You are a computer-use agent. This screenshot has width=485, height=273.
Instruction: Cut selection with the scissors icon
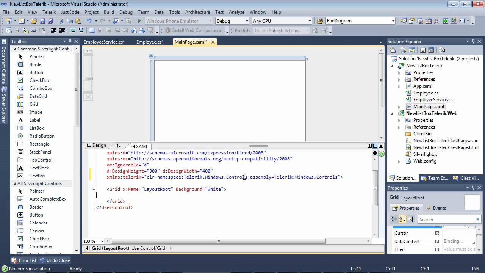[62, 21]
